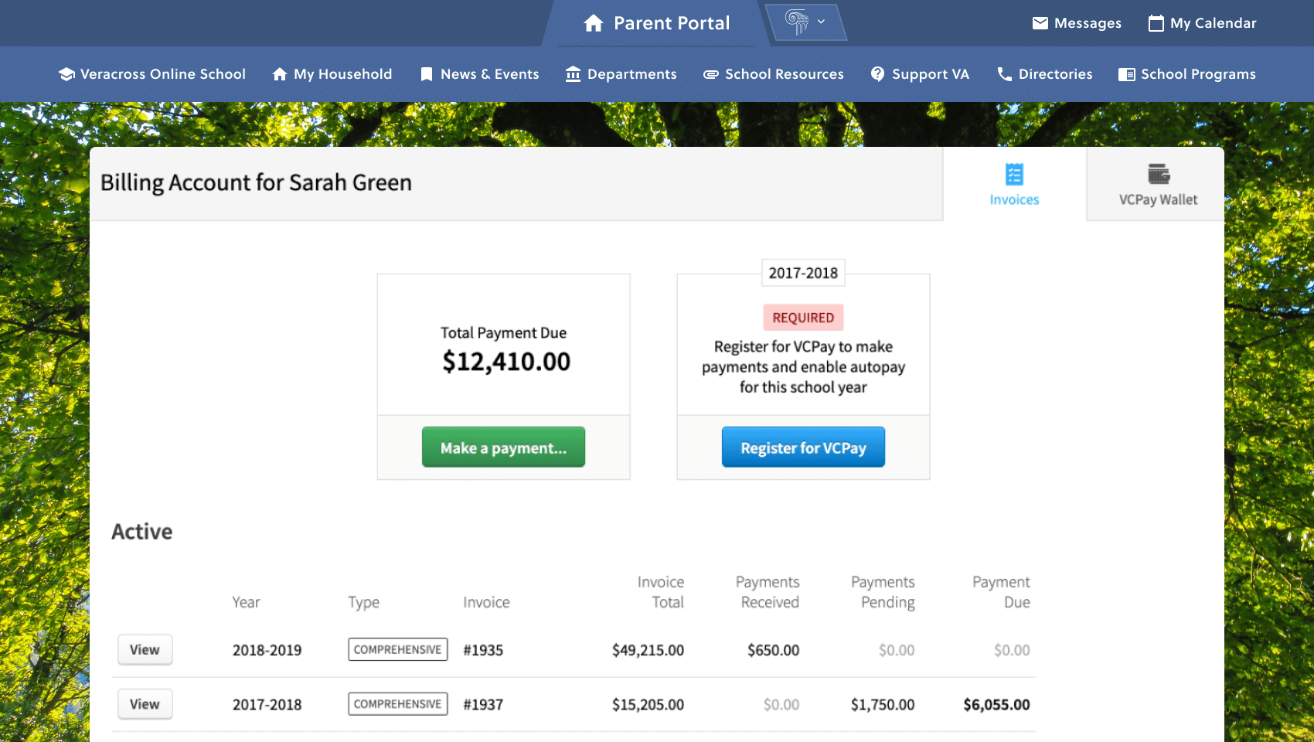This screenshot has height=742, width=1314.
Task: Click the Directories phone icon
Action: (x=1004, y=74)
